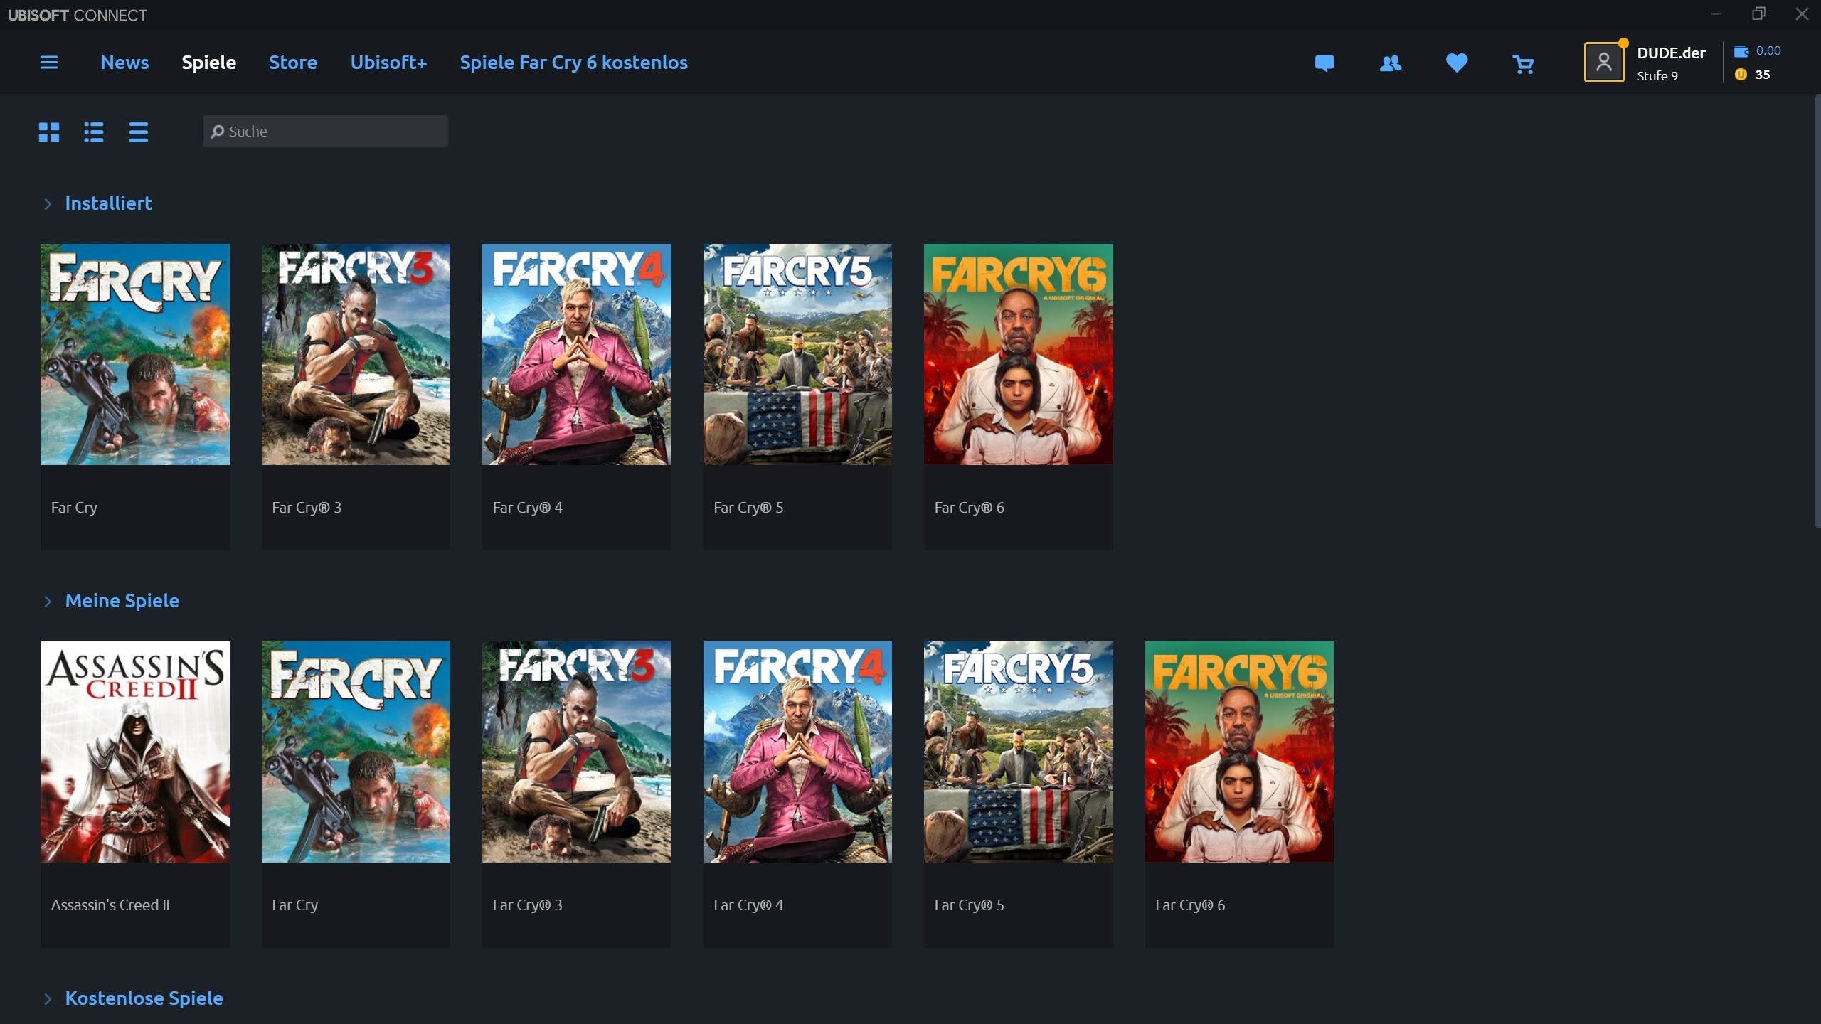
Task: Click the Meine Spiele heading link
Action: (122, 601)
